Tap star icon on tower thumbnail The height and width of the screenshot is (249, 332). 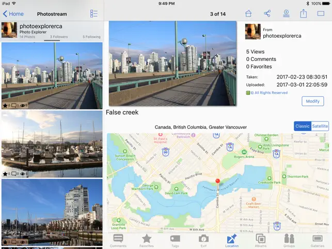[x=5, y=242]
